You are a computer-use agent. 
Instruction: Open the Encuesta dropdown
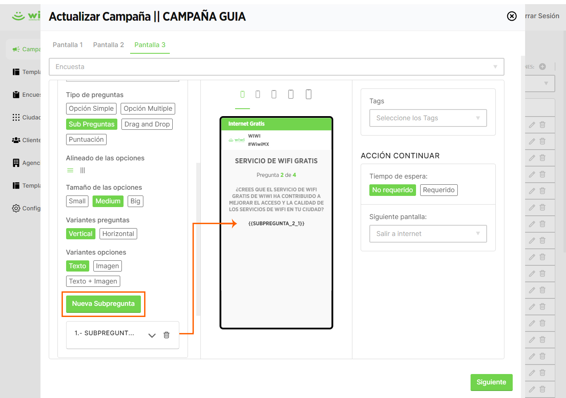click(x=276, y=67)
